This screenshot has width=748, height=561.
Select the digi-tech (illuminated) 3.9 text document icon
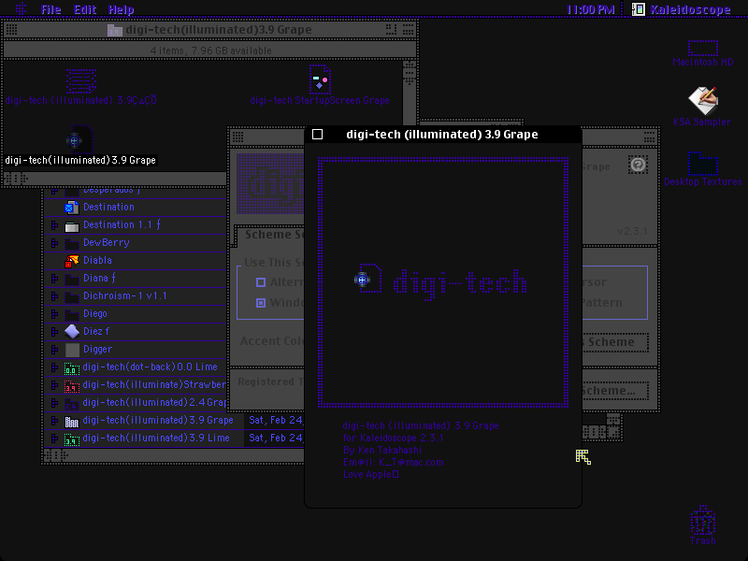coord(81,80)
